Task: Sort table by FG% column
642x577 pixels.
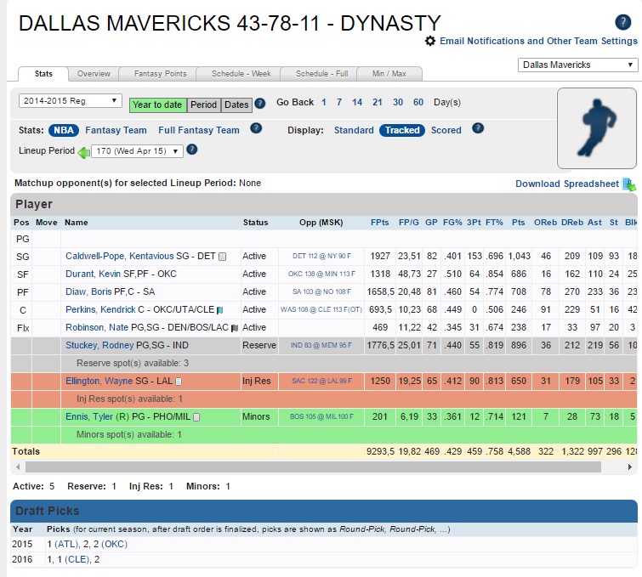Action: pos(452,222)
